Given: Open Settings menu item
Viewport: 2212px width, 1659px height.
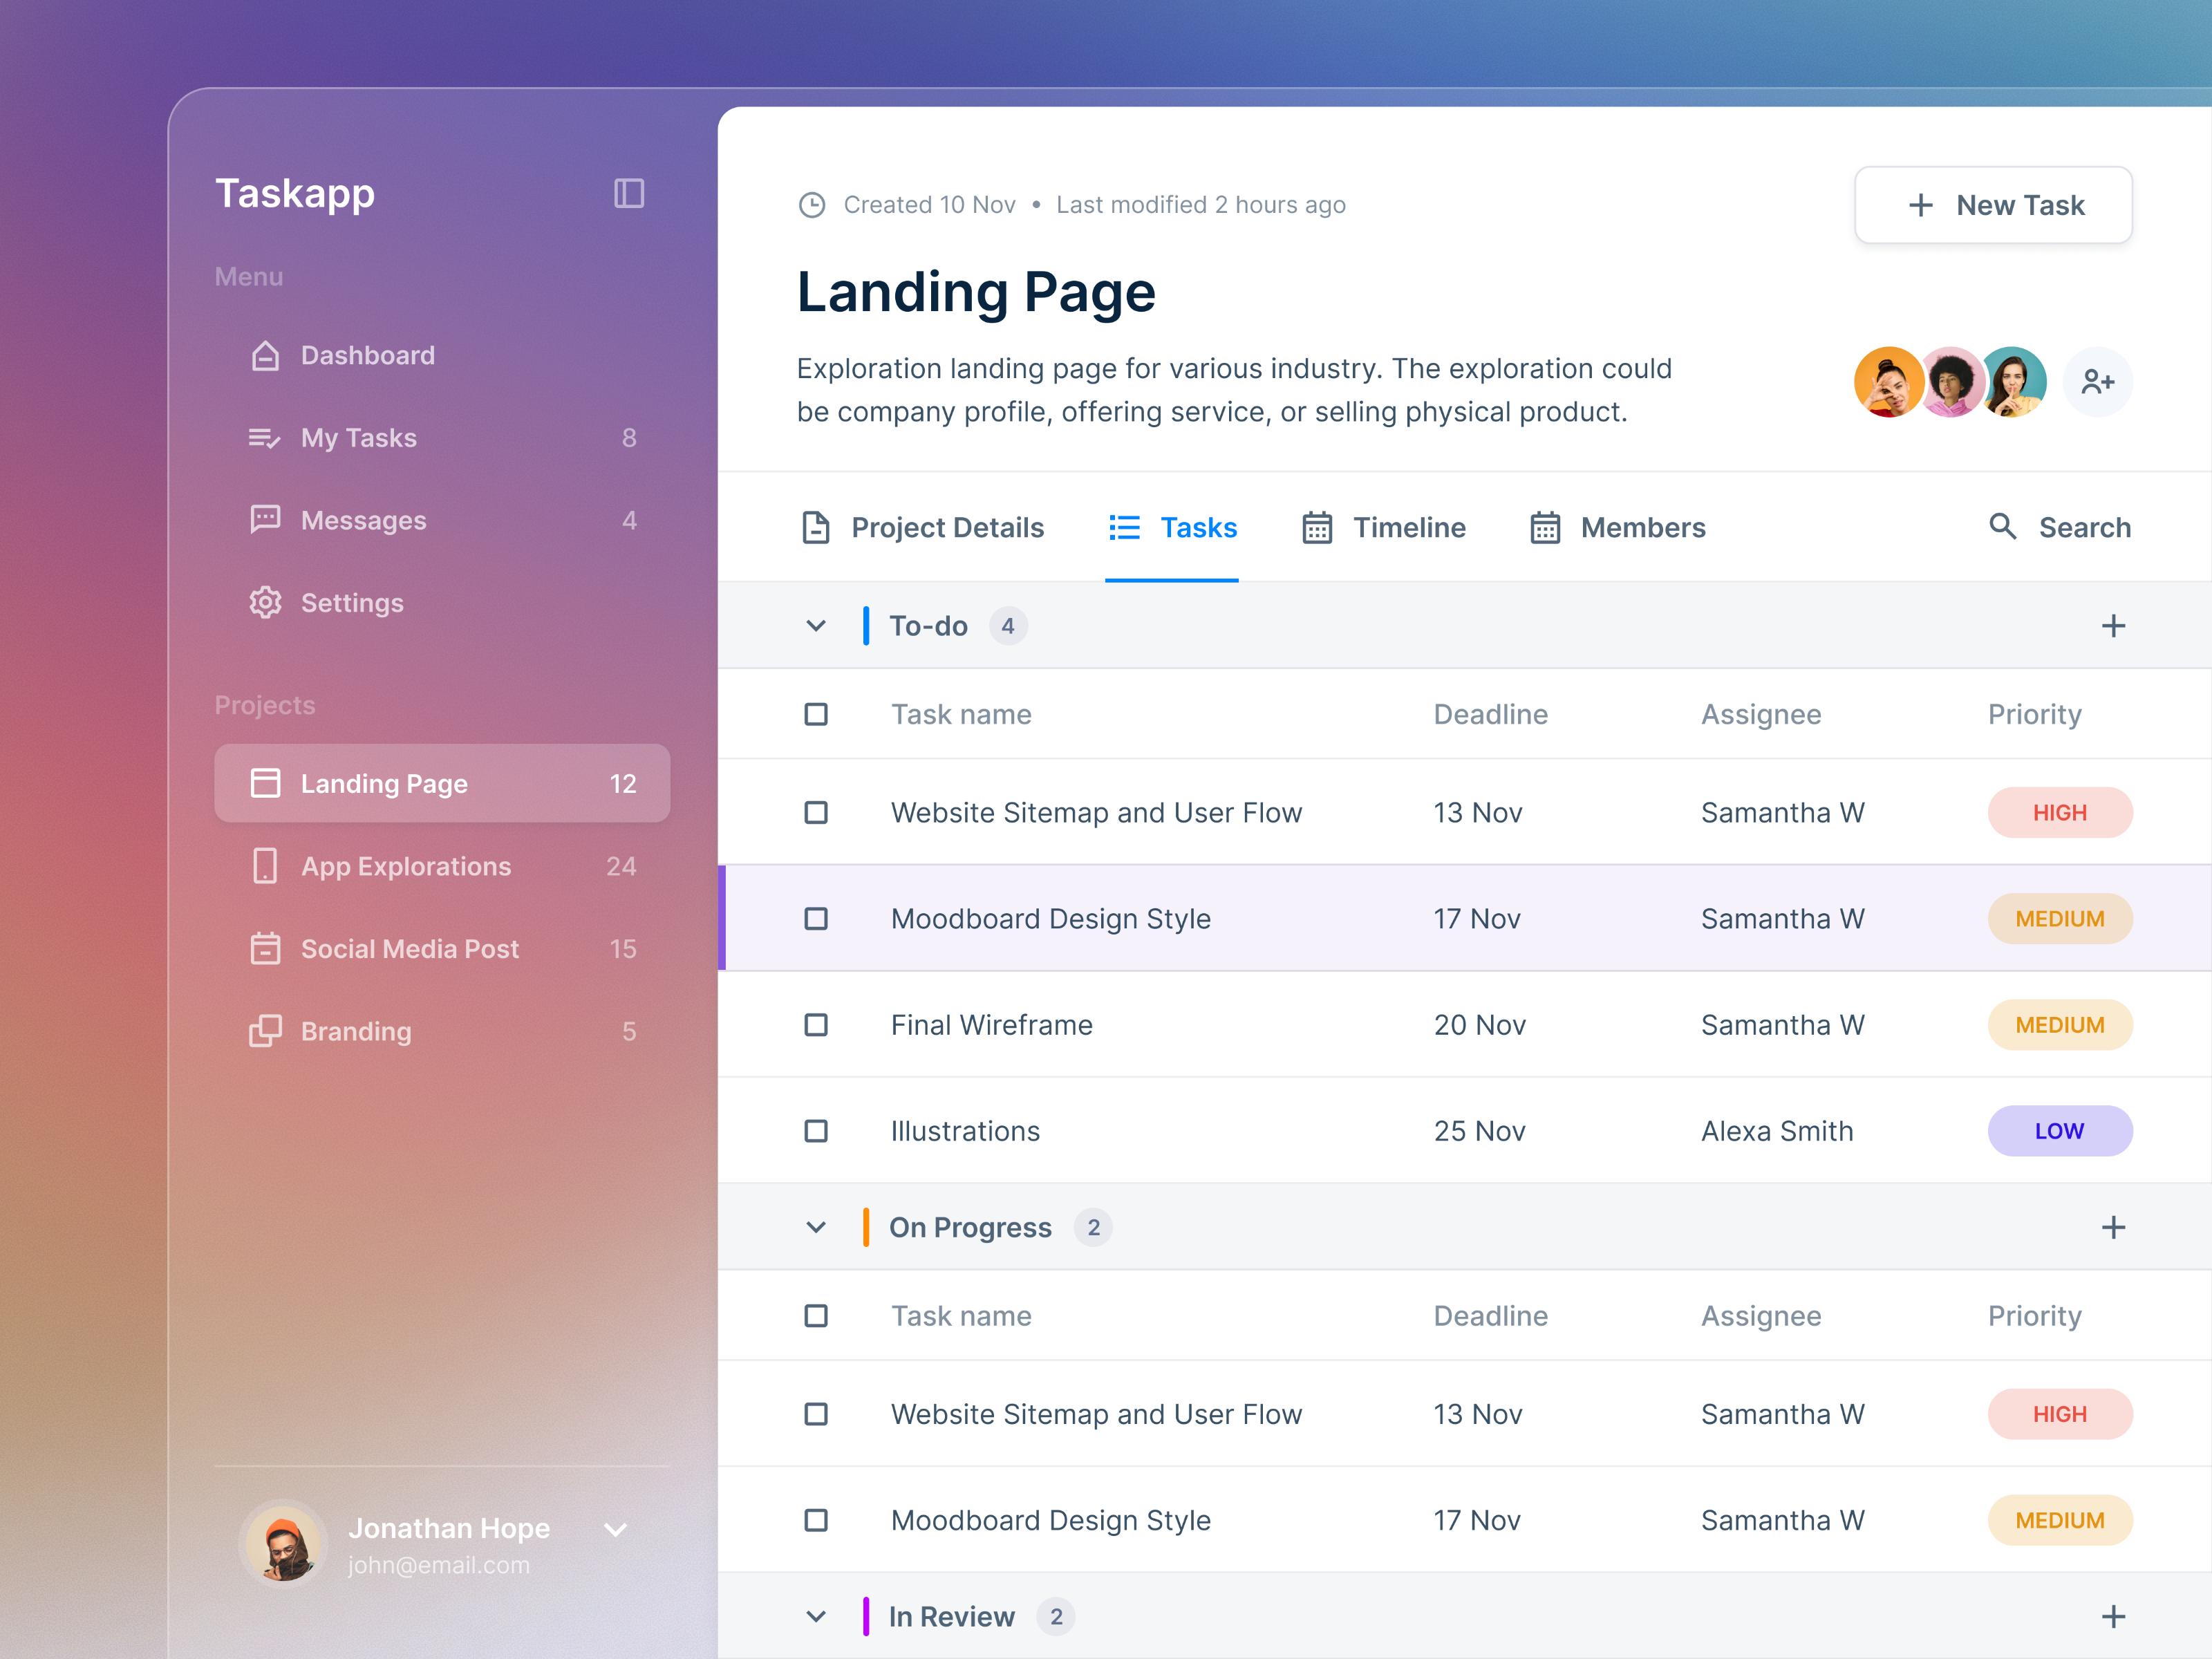Looking at the screenshot, I should (x=442, y=603).
